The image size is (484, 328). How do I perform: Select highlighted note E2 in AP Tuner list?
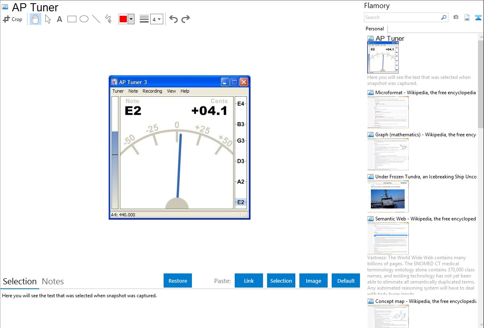(x=241, y=202)
